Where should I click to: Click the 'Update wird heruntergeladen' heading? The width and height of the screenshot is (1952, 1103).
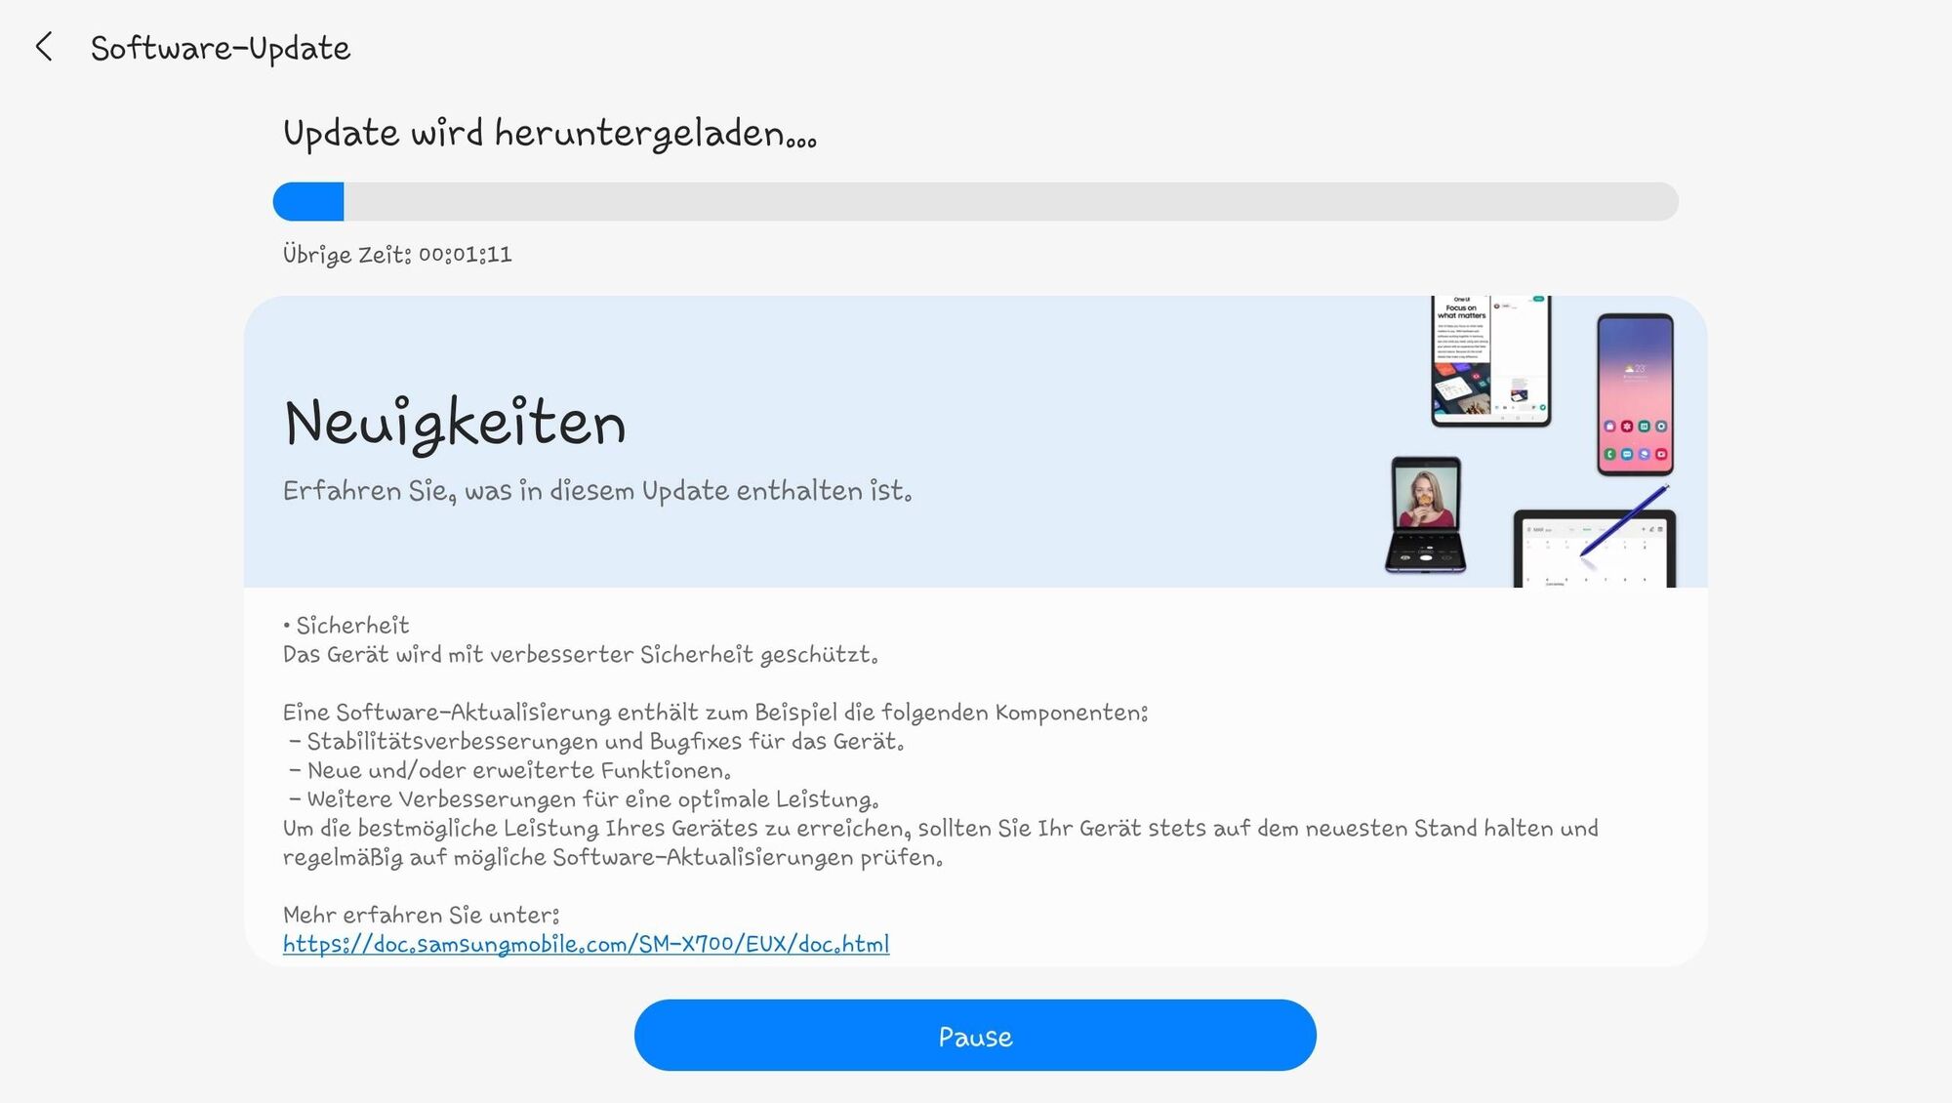[x=549, y=133]
